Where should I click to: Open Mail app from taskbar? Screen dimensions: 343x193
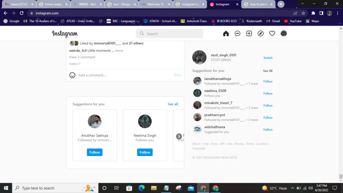pyautogui.click(x=191, y=188)
